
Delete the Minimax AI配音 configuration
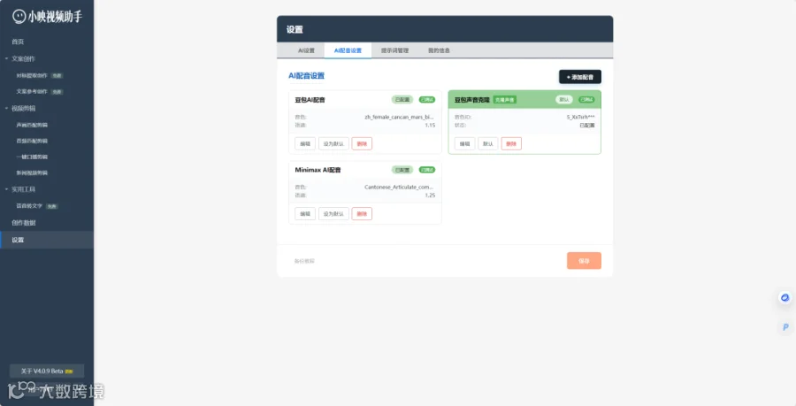tap(362, 214)
